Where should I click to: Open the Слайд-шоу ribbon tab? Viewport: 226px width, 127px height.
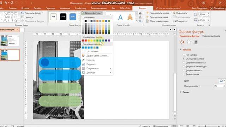[81, 8]
